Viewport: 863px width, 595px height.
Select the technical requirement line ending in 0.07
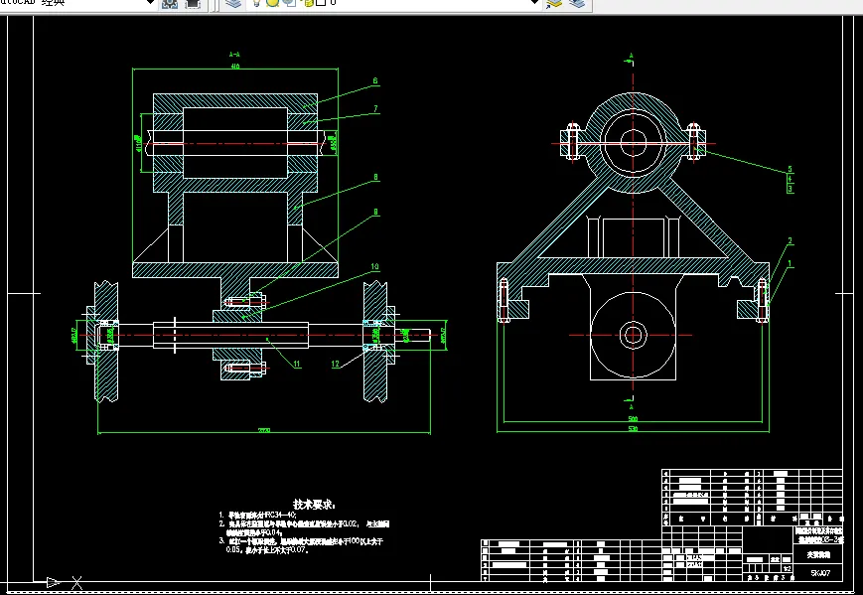tap(266, 550)
